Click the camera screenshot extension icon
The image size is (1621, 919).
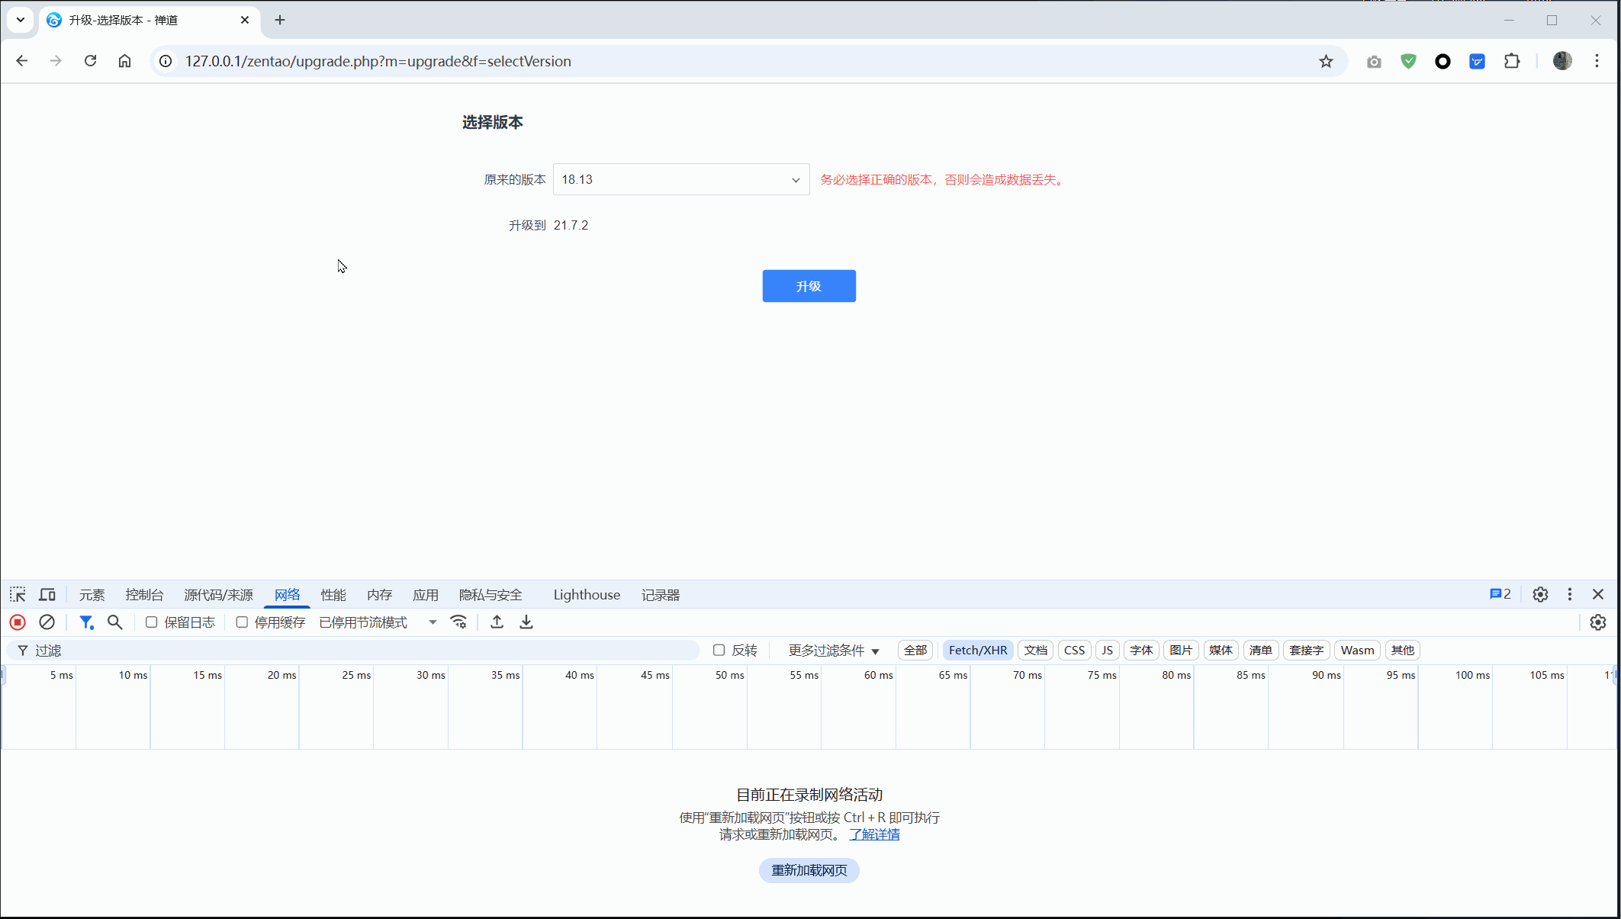[1374, 62]
